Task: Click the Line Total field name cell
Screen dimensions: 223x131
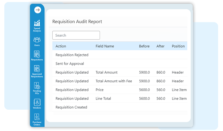Action: (x=103, y=98)
